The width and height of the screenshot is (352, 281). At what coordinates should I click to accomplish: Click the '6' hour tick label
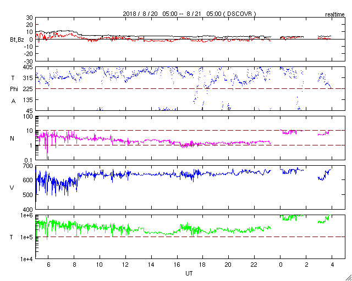point(48,265)
